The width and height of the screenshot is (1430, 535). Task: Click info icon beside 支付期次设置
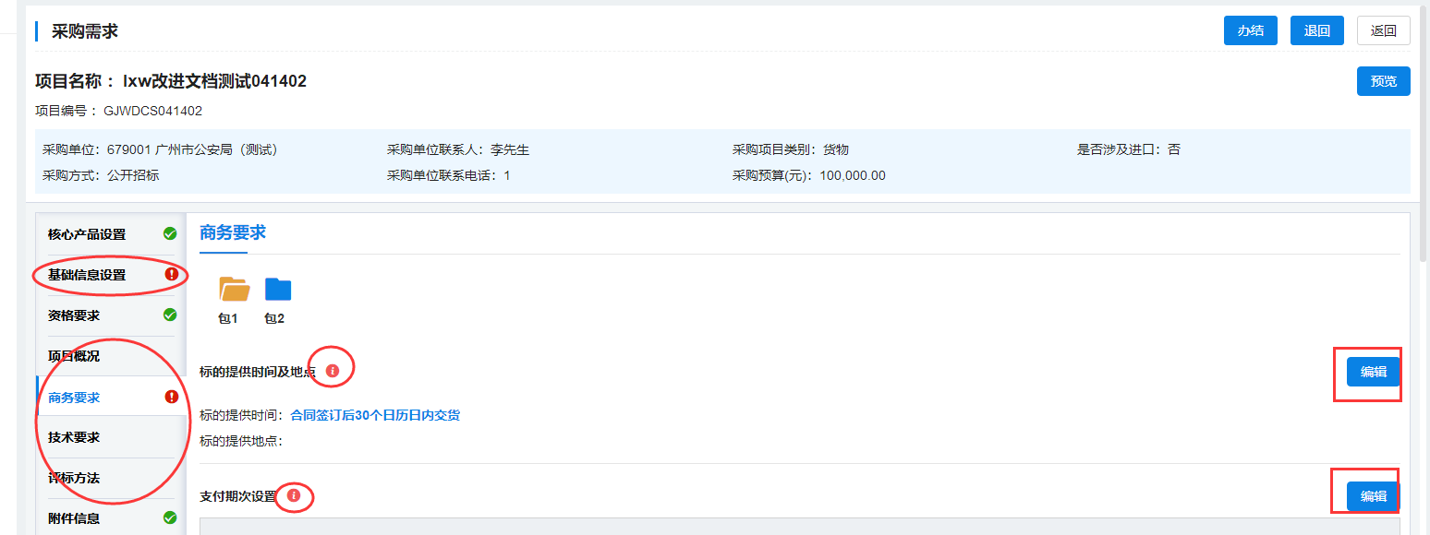coord(294,496)
